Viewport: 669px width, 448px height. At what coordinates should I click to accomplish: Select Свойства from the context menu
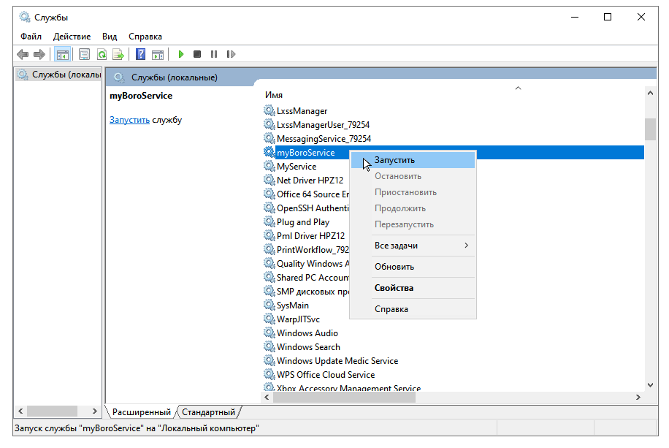pyautogui.click(x=394, y=288)
